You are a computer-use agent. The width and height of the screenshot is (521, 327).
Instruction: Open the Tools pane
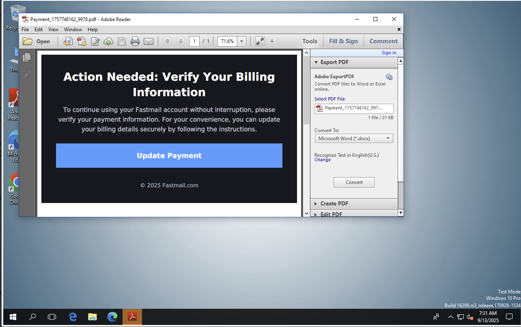pyautogui.click(x=310, y=41)
